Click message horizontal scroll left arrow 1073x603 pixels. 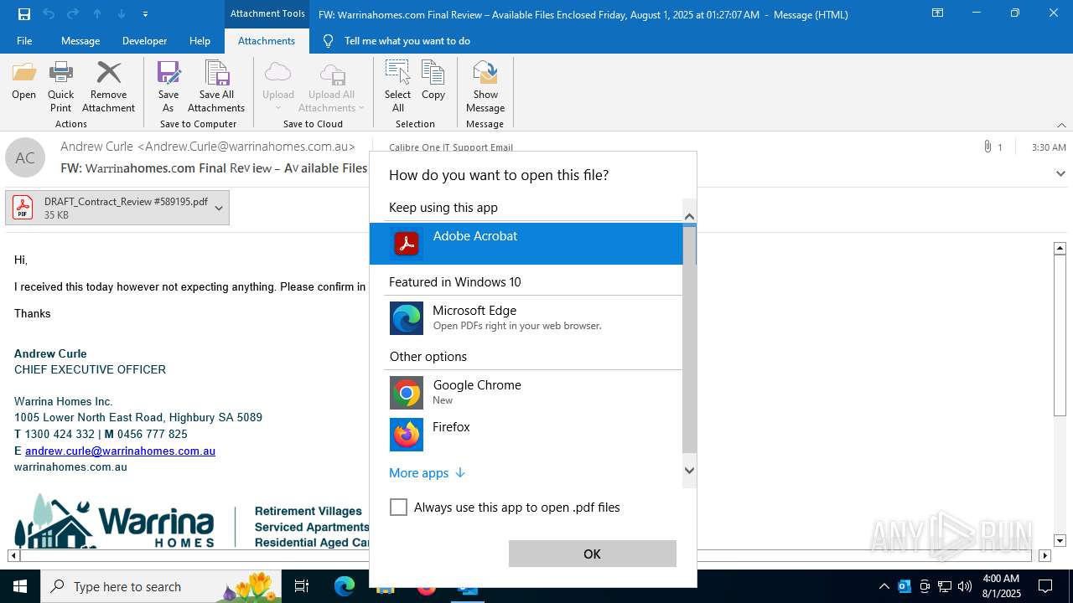coord(13,555)
